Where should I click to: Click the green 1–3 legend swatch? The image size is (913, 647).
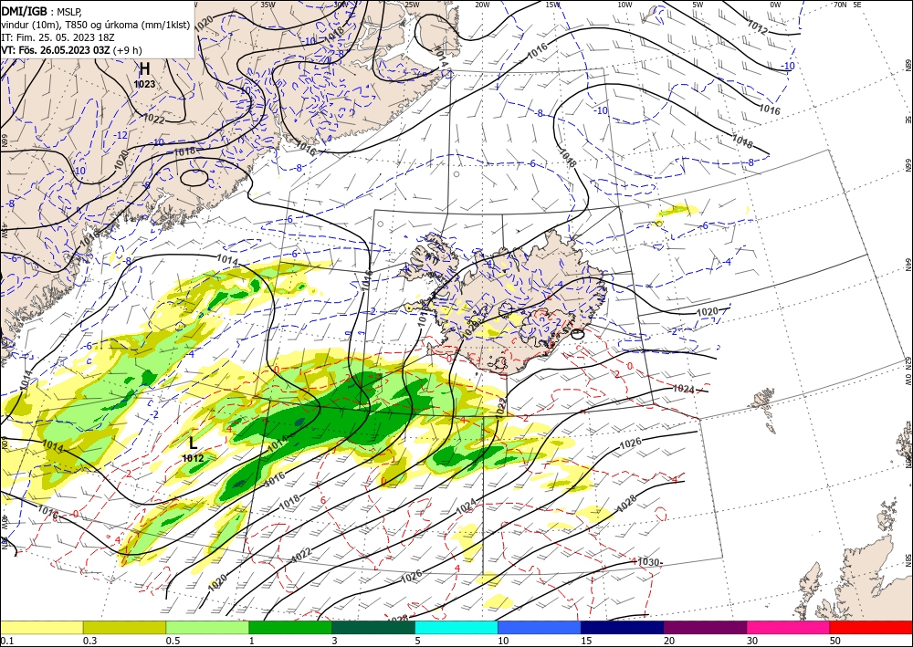[290, 627]
